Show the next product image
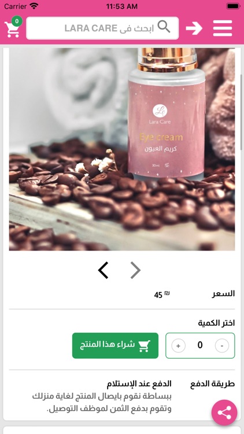 coord(135,270)
